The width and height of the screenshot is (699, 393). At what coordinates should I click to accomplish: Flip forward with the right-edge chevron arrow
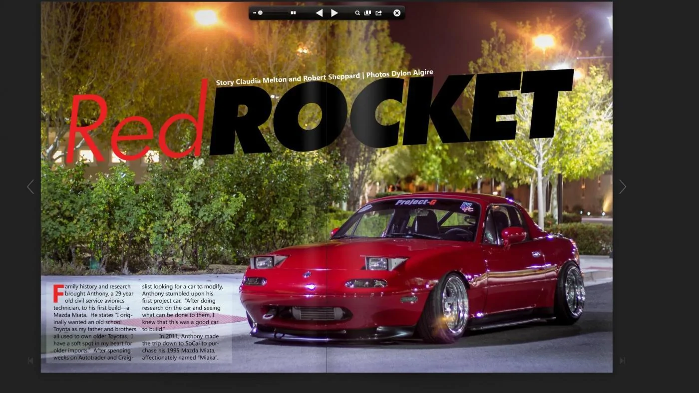pos(623,187)
